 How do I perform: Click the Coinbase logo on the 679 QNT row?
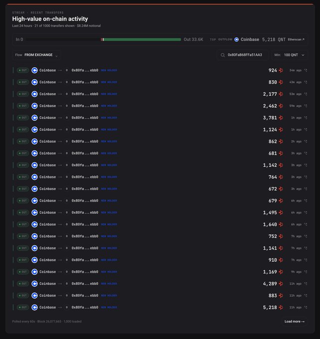coord(34,200)
